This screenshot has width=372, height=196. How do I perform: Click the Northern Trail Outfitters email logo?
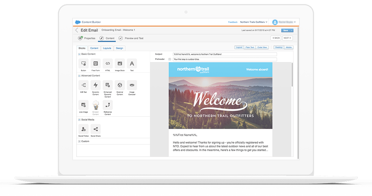pos(193,69)
